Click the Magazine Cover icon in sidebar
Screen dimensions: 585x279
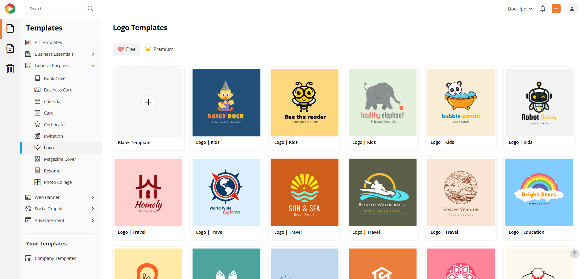pos(37,159)
